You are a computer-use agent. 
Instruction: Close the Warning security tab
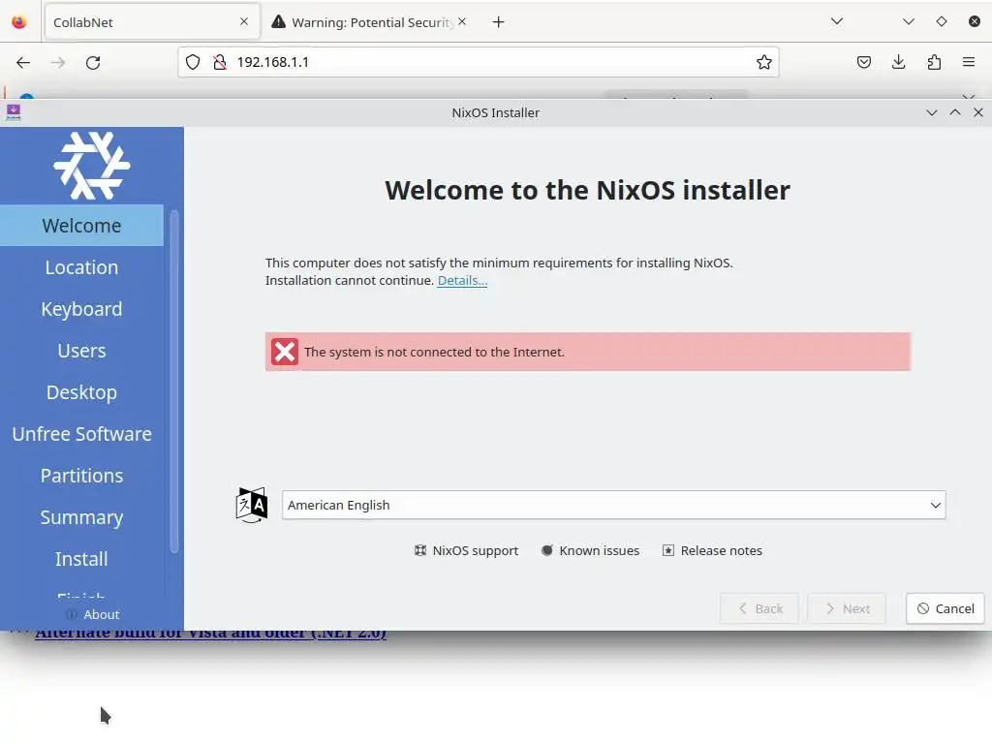click(462, 21)
